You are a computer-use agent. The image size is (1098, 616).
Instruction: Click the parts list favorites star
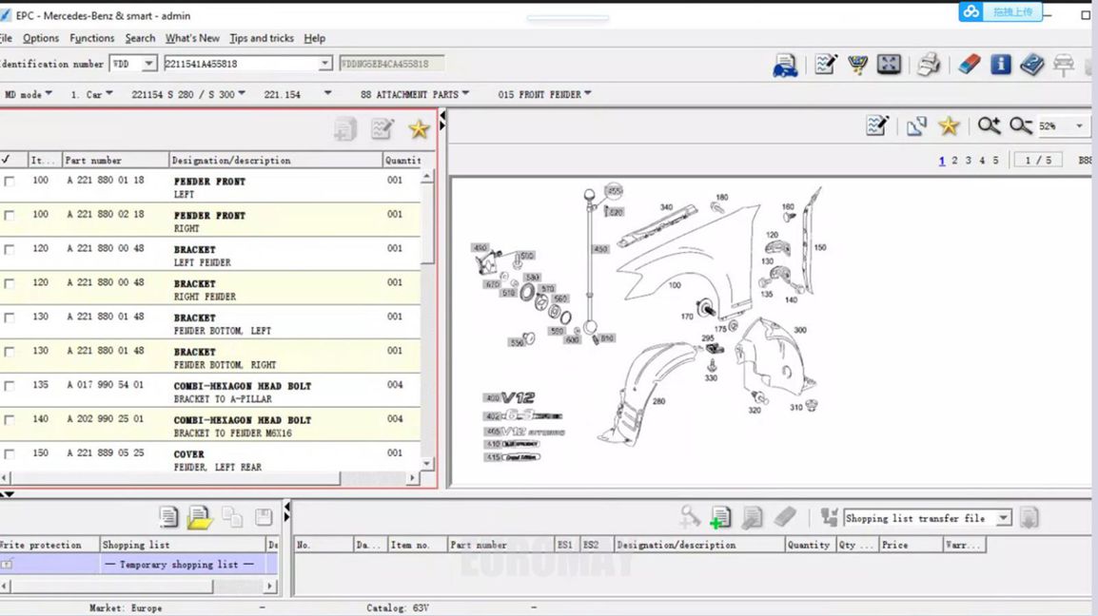(419, 128)
